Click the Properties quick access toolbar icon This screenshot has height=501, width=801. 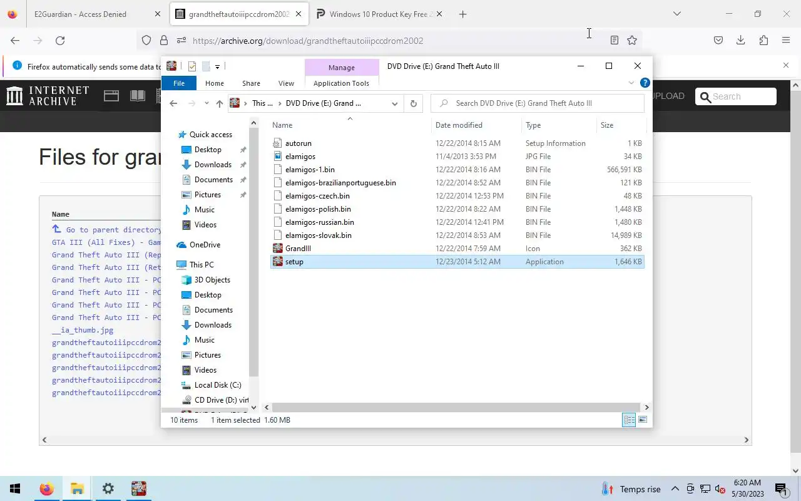(192, 66)
